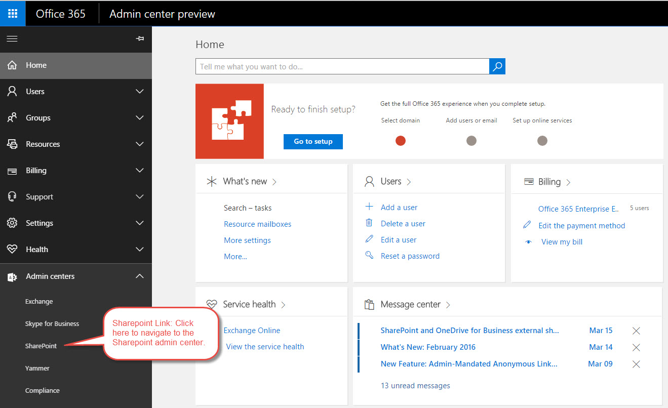668x408 pixels.
Task: Open the Yammer admin center
Action: (37, 369)
